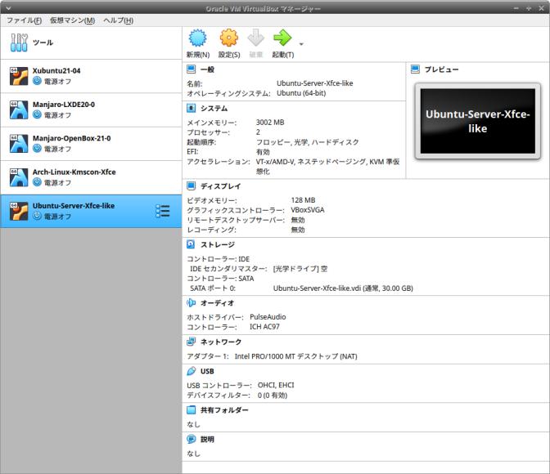The height and width of the screenshot is (474, 550).
Task: Click the PulseAudio host driver value
Action: [268, 317]
